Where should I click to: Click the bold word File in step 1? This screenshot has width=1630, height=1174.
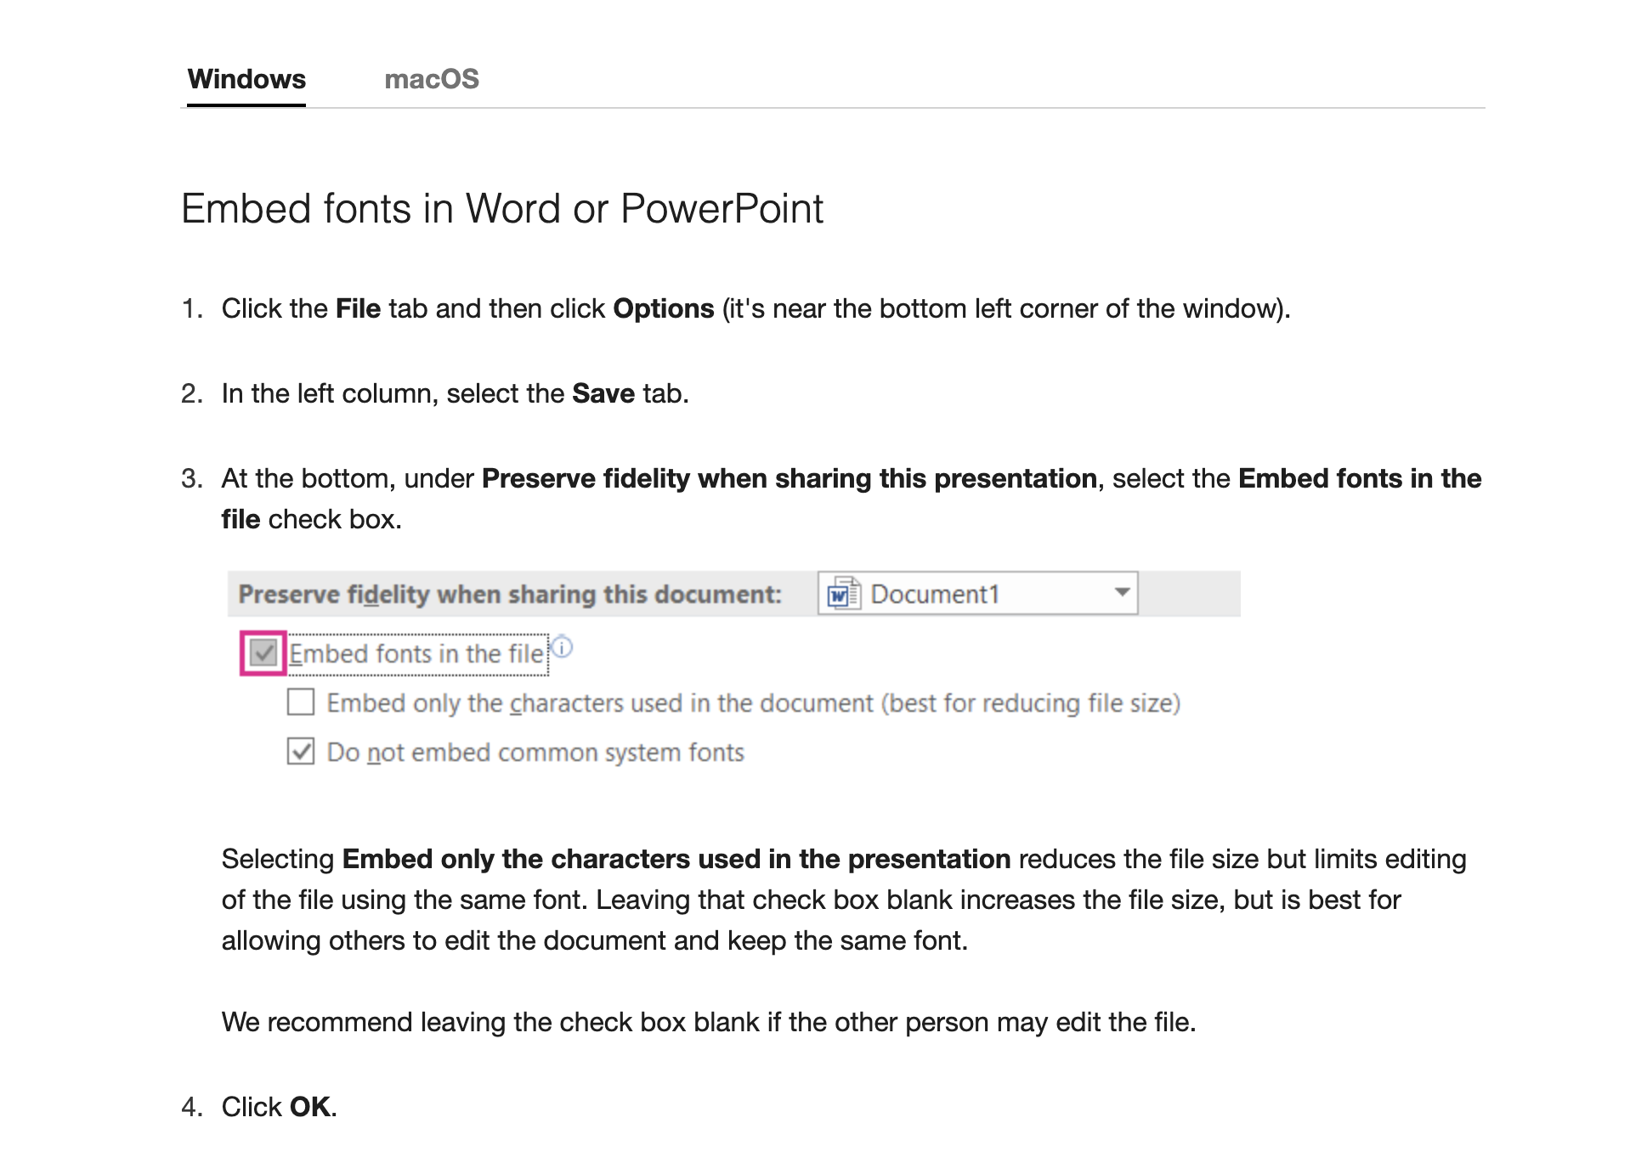tap(358, 308)
